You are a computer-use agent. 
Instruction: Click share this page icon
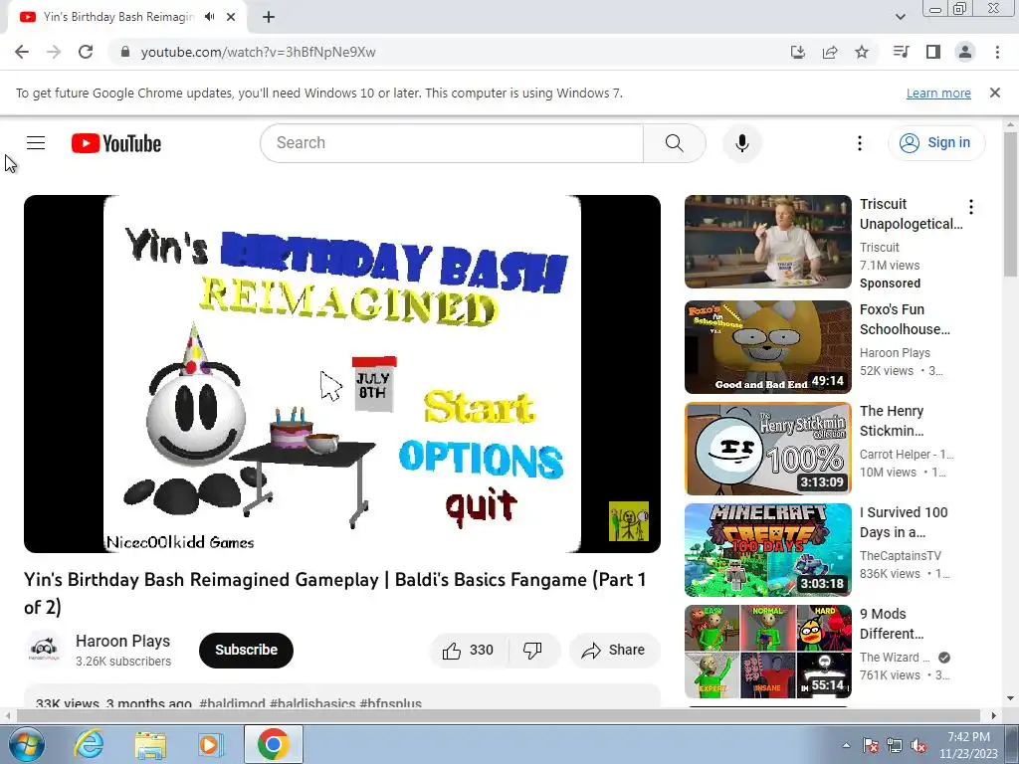(x=830, y=52)
